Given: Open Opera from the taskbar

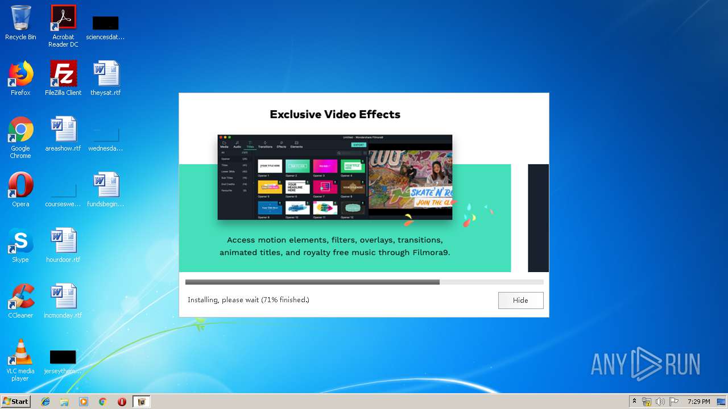Looking at the screenshot, I should click(122, 402).
